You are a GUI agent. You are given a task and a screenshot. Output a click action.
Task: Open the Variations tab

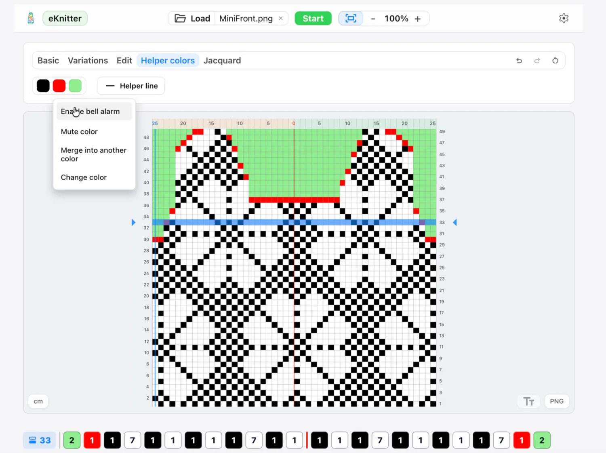click(x=88, y=61)
